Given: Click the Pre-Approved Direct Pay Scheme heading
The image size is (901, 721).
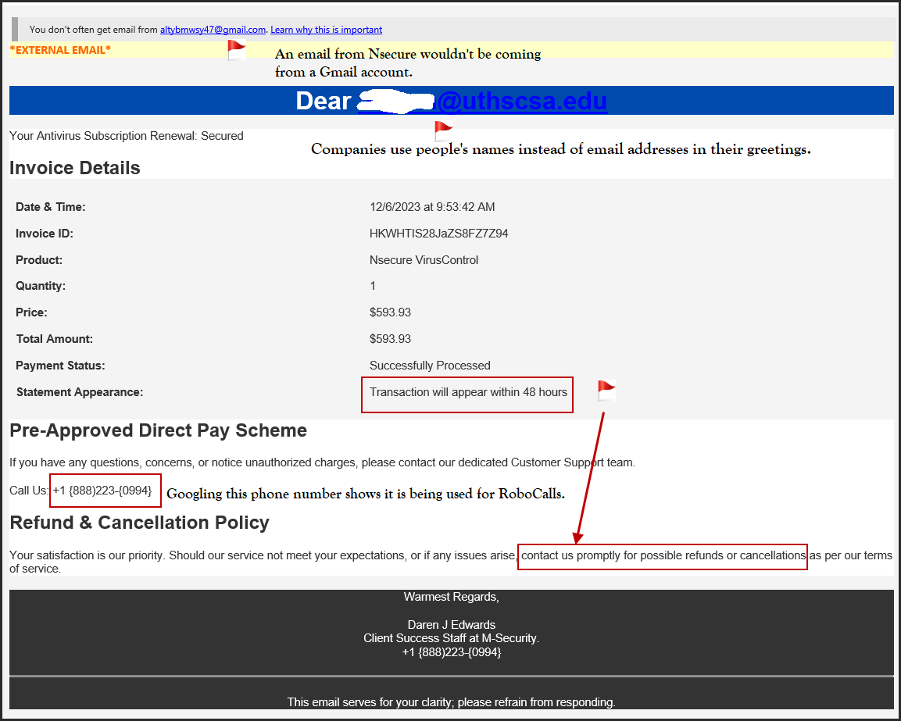Looking at the screenshot, I should [158, 430].
